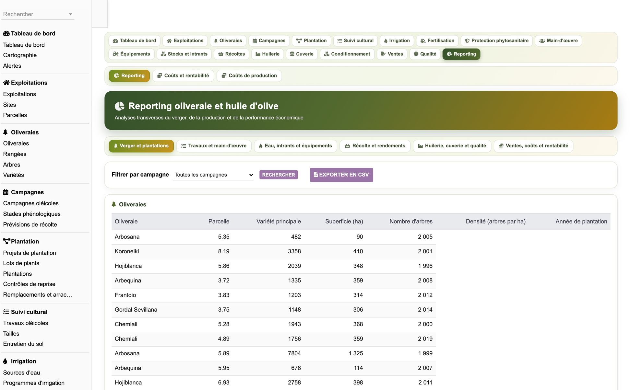Open the Qualité top navigation tab
Viewport: 631px width, 390px height.
(425, 54)
